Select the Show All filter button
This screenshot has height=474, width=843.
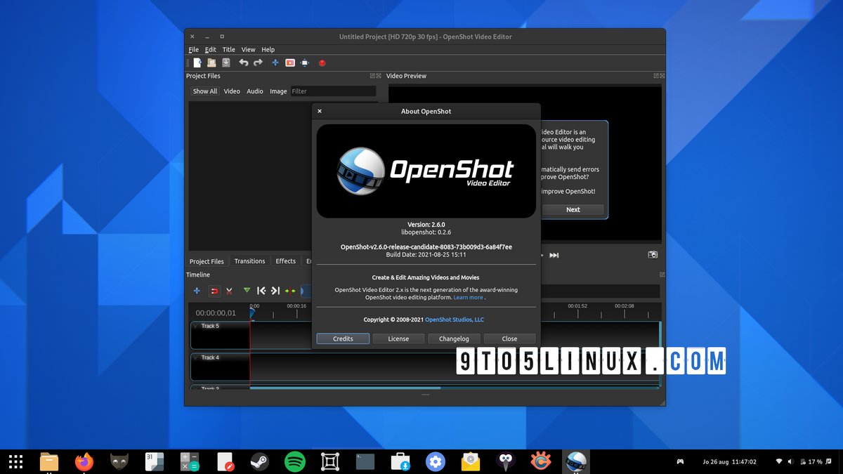(x=205, y=91)
